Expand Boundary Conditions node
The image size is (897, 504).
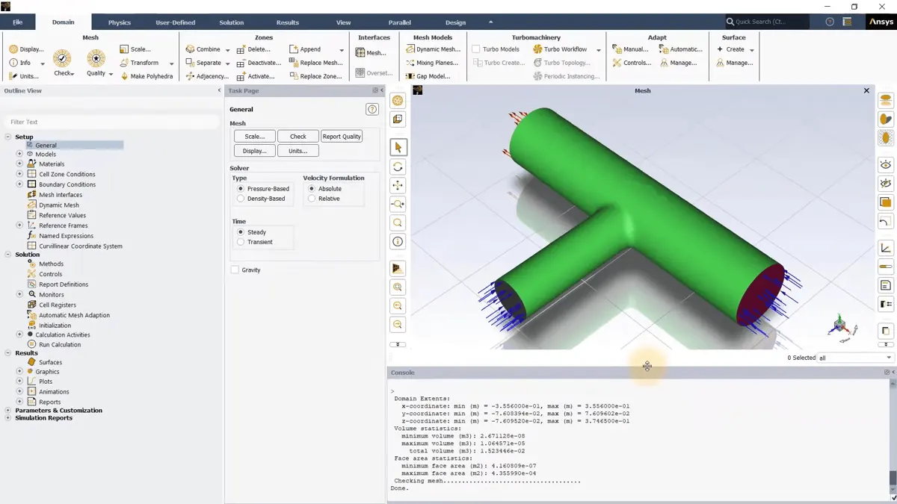click(19, 184)
